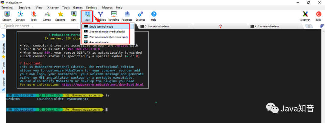Open the Help menu in menu bar
The width and height of the screenshot is (325, 123).
pyautogui.click(x=119, y=7)
